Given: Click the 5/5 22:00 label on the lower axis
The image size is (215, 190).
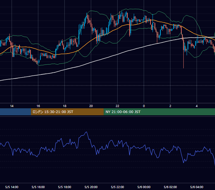Looking at the screenshot, I should click(x=117, y=187).
